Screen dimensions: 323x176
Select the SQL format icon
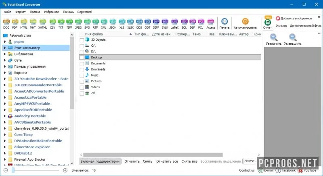pos(184,22)
